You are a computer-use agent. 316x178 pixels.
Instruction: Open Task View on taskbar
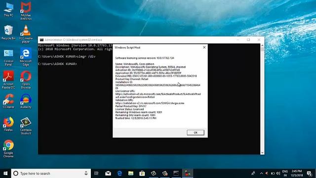pyautogui.click(x=96, y=173)
